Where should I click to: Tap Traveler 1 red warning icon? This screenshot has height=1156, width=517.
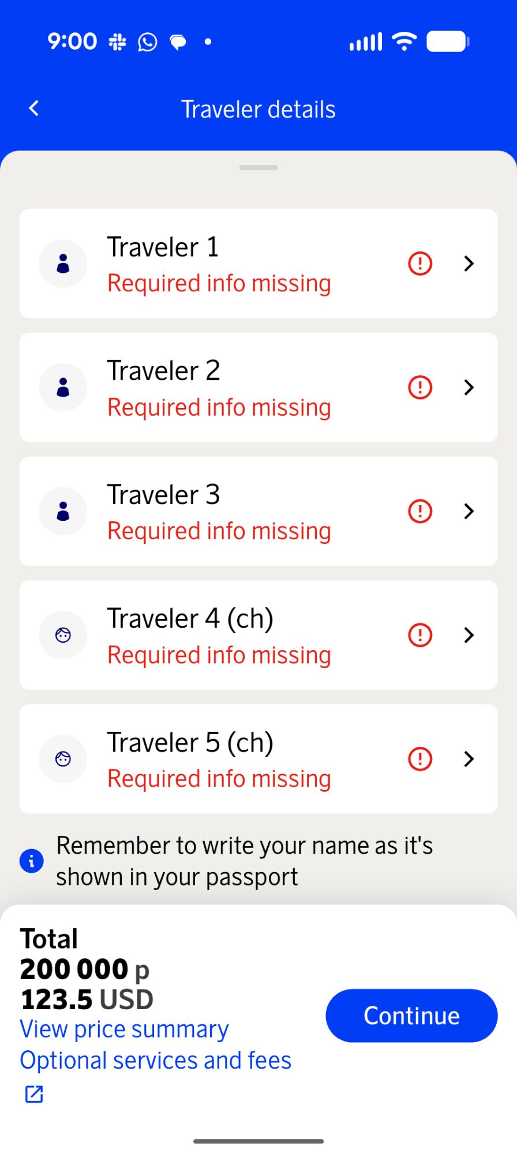click(420, 264)
